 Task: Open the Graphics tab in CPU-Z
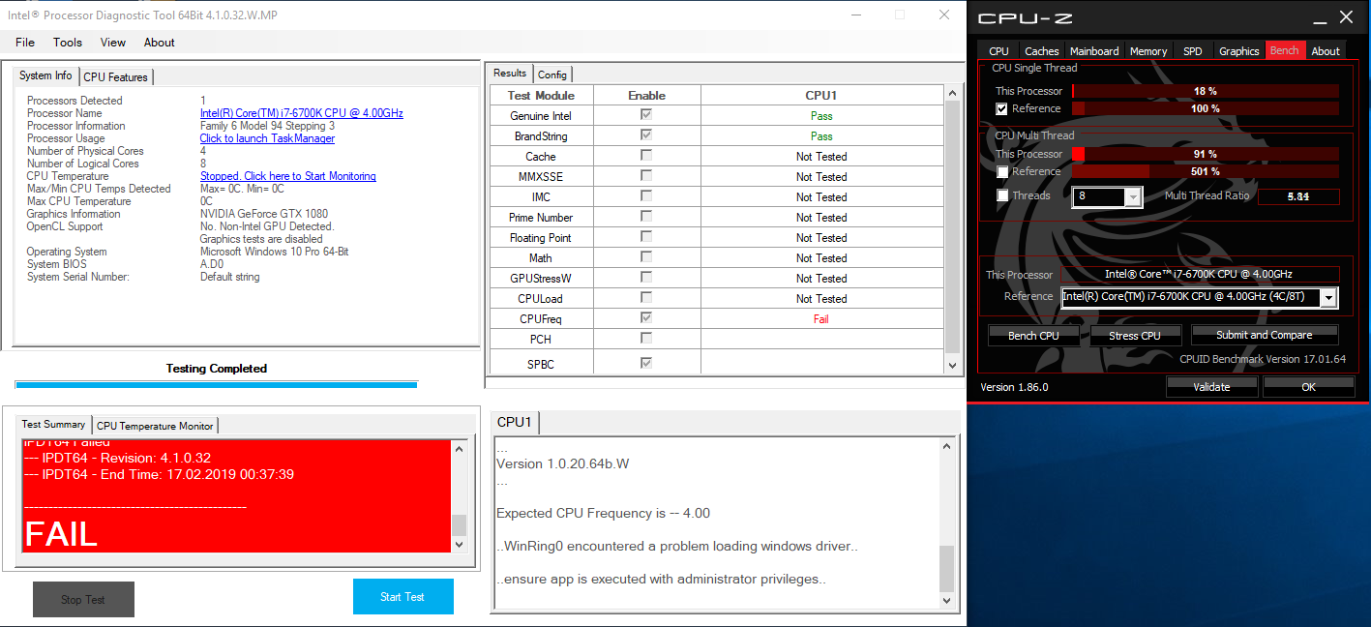[1239, 51]
